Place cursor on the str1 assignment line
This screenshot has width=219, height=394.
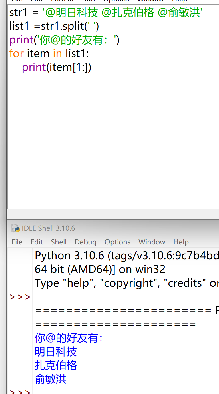click(x=106, y=13)
